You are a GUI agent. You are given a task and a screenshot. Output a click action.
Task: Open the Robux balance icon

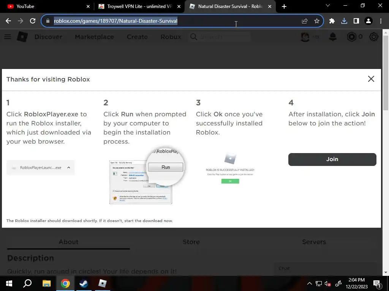point(351,37)
